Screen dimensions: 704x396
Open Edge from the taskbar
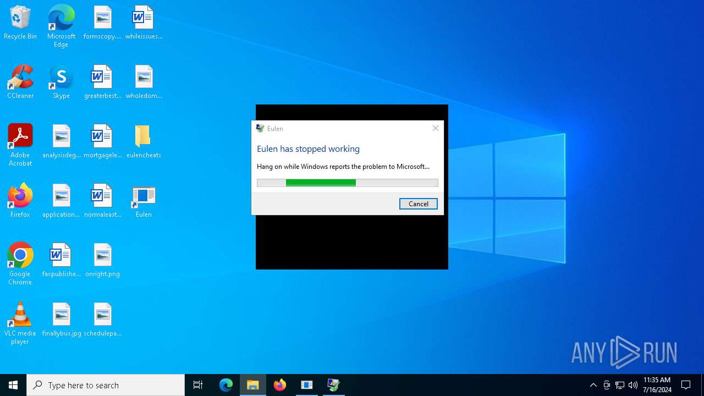tap(226, 385)
